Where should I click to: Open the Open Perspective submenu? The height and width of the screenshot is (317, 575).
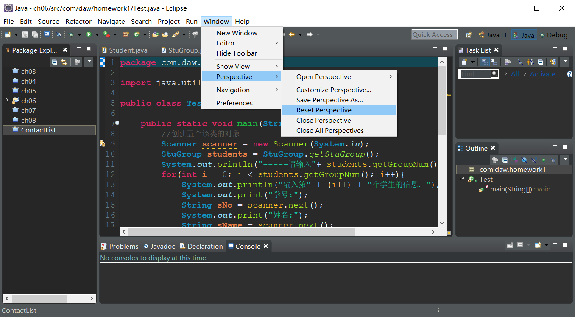[x=339, y=77]
